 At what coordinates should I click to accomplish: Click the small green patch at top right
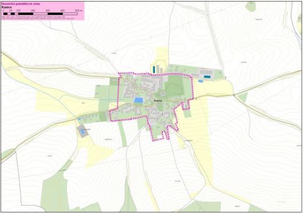(250, 6)
